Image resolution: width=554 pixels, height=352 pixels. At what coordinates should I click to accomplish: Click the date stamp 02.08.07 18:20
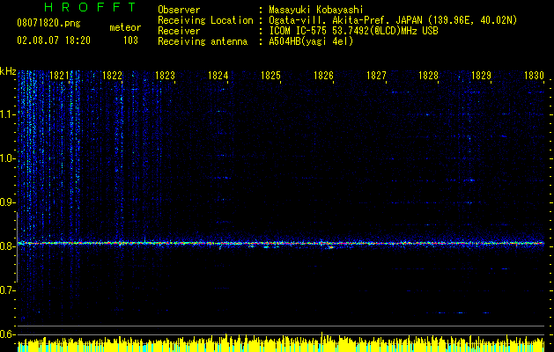click(x=54, y=40)
